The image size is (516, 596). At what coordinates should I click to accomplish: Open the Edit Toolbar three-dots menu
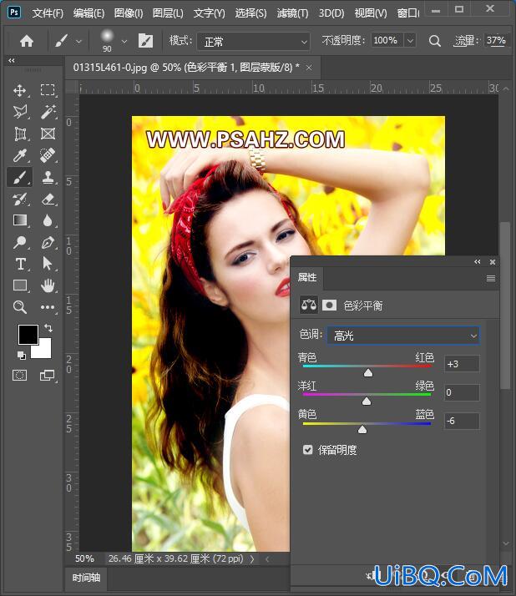tap(48, 307)
